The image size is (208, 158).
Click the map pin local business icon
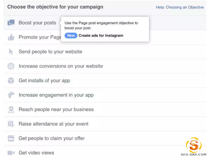(11, 110)
